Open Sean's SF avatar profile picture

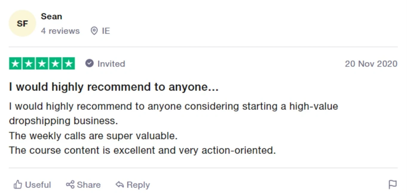[x=22, y=23]
